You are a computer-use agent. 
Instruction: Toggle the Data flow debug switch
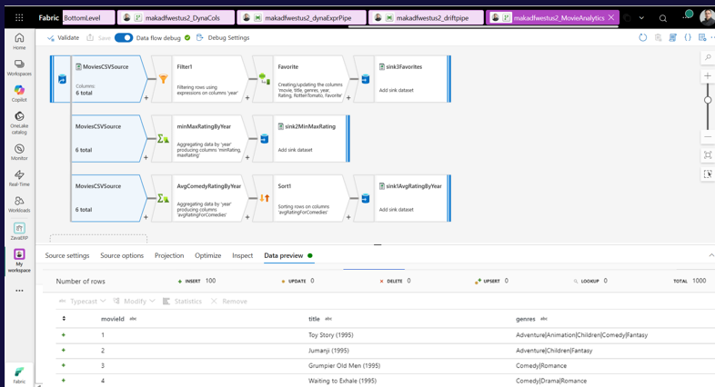[x=124, y=37]
